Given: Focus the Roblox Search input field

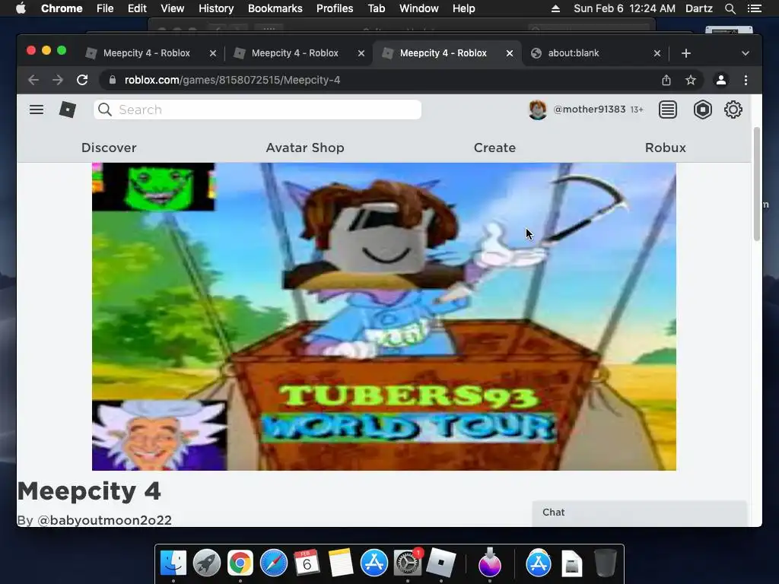Looking at the screenshot, I should pyautogui.click(x=257, y=109).
